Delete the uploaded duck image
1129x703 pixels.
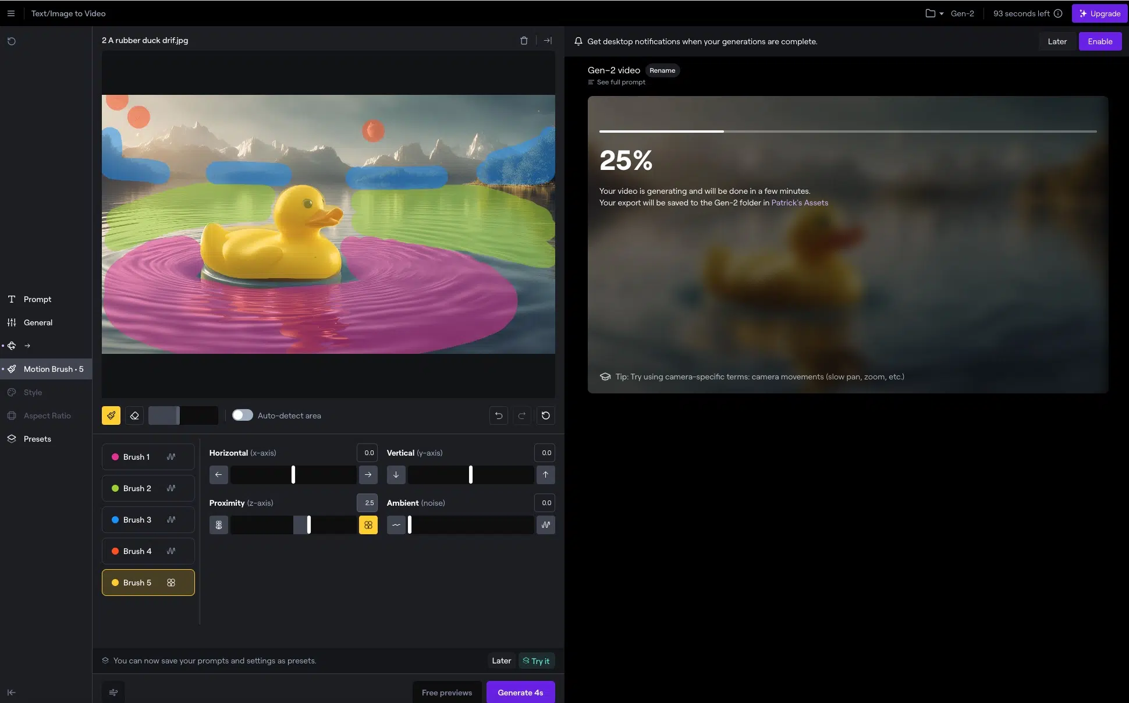pyautogui.click(x=524, y=41)
